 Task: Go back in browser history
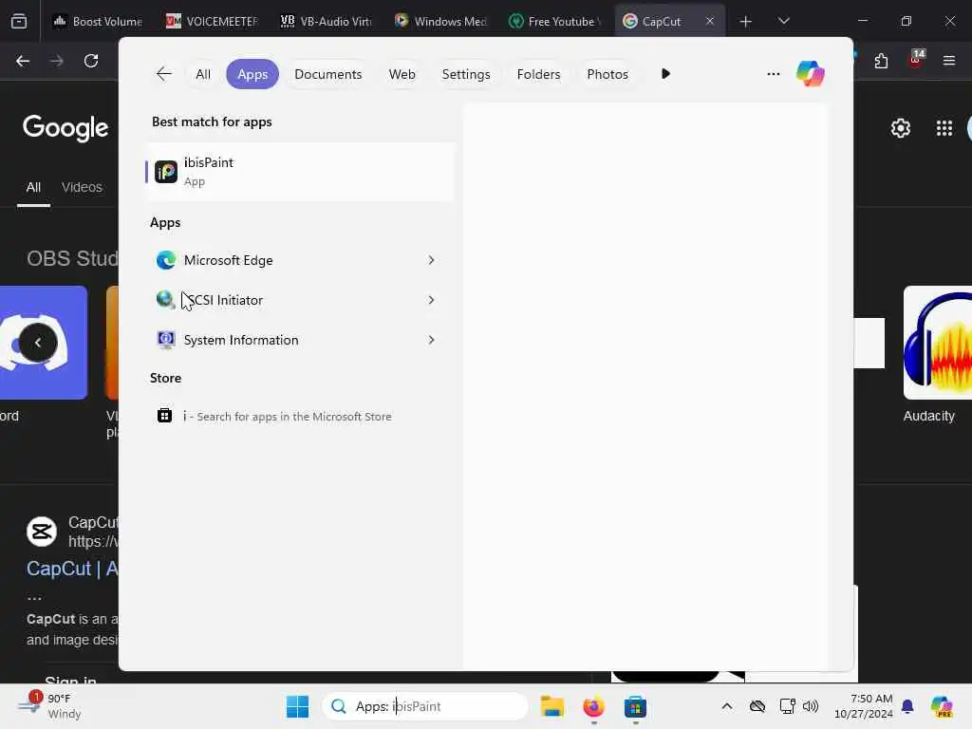[23, 61]
